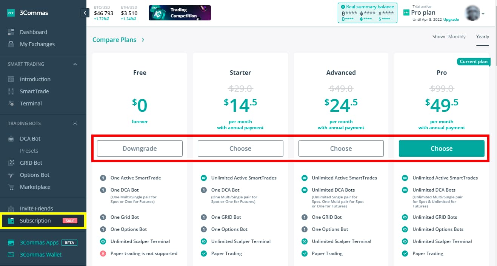Click Starter Unlimited Active SmartTrades infinity icon
This screenshot has width=497, height=266.
coord(204,178)
